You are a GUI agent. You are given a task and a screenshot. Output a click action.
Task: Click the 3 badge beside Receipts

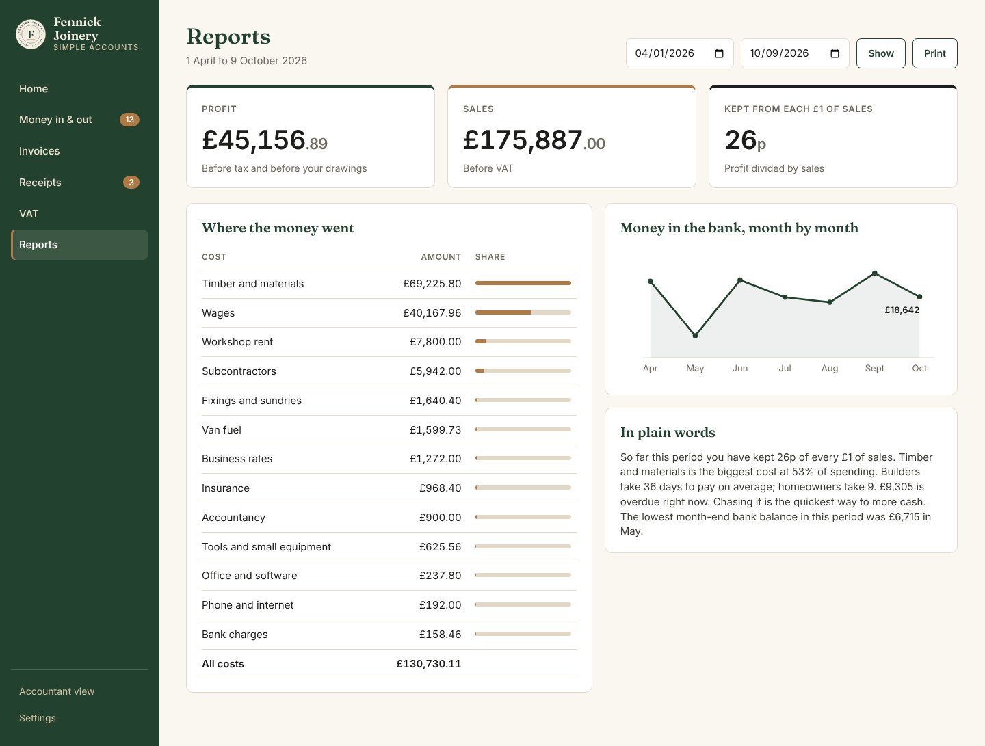[131, 183]
